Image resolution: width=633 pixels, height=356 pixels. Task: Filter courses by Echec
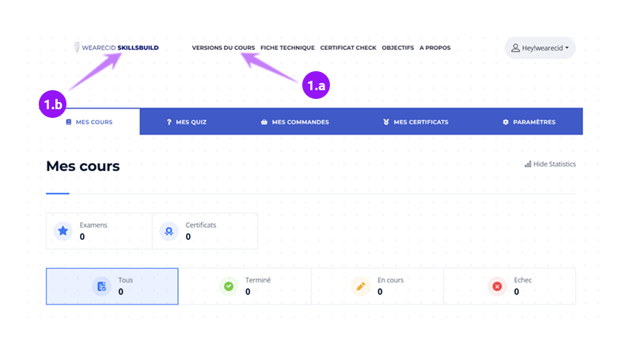(510, 286)
